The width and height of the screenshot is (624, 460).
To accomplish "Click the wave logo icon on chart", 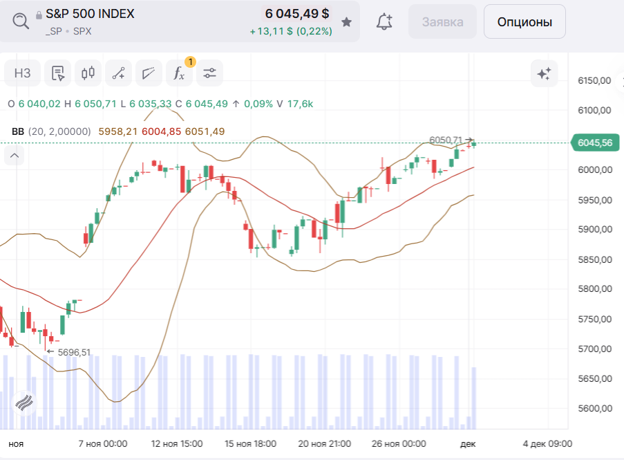I will pos(24,403).
